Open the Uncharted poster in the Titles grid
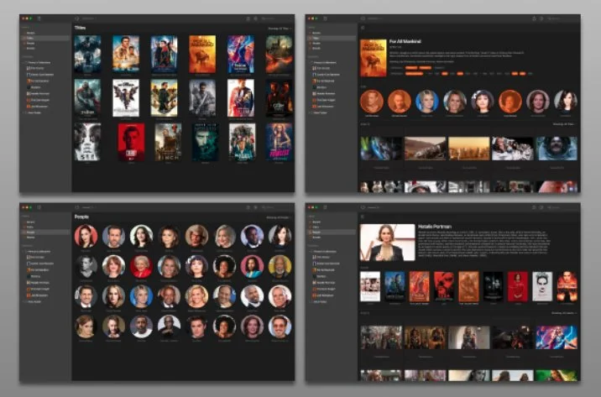601x397 pixels. tap(126, 54)
